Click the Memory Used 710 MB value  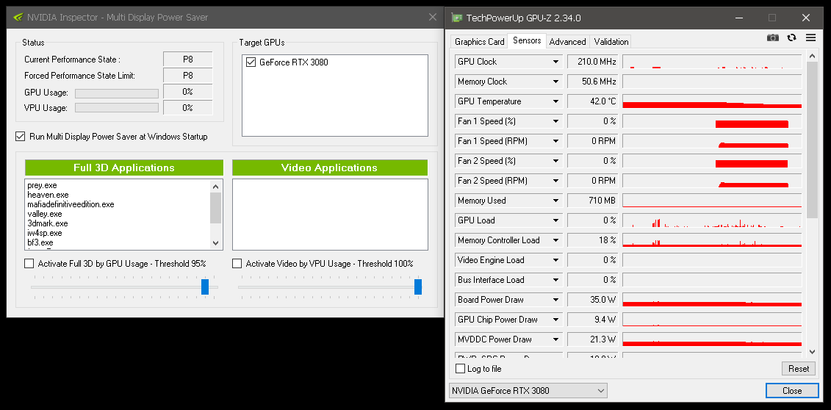[x=592, y=201]
